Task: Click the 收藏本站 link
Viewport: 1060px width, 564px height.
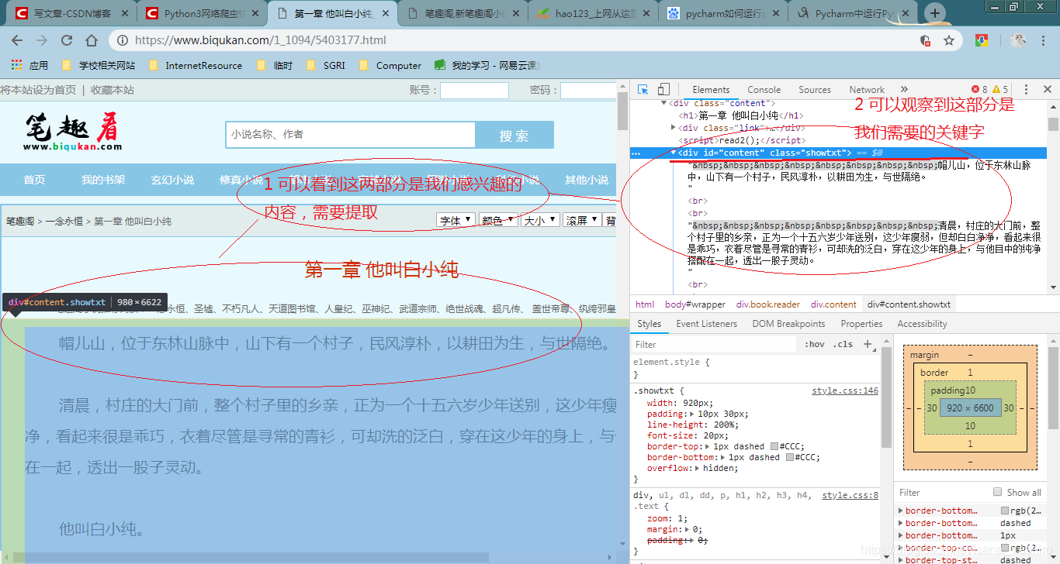Action: (113, 90)
